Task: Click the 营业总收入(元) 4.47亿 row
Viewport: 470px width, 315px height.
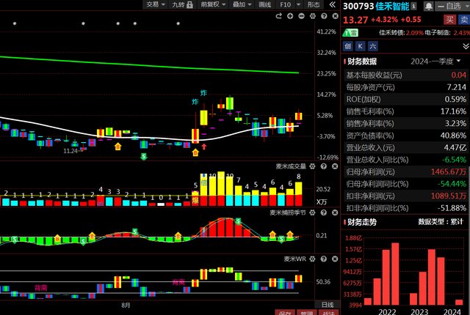Action: coord(406,148)
